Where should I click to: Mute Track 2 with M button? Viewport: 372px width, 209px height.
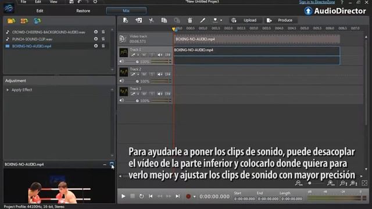(144, 74)
